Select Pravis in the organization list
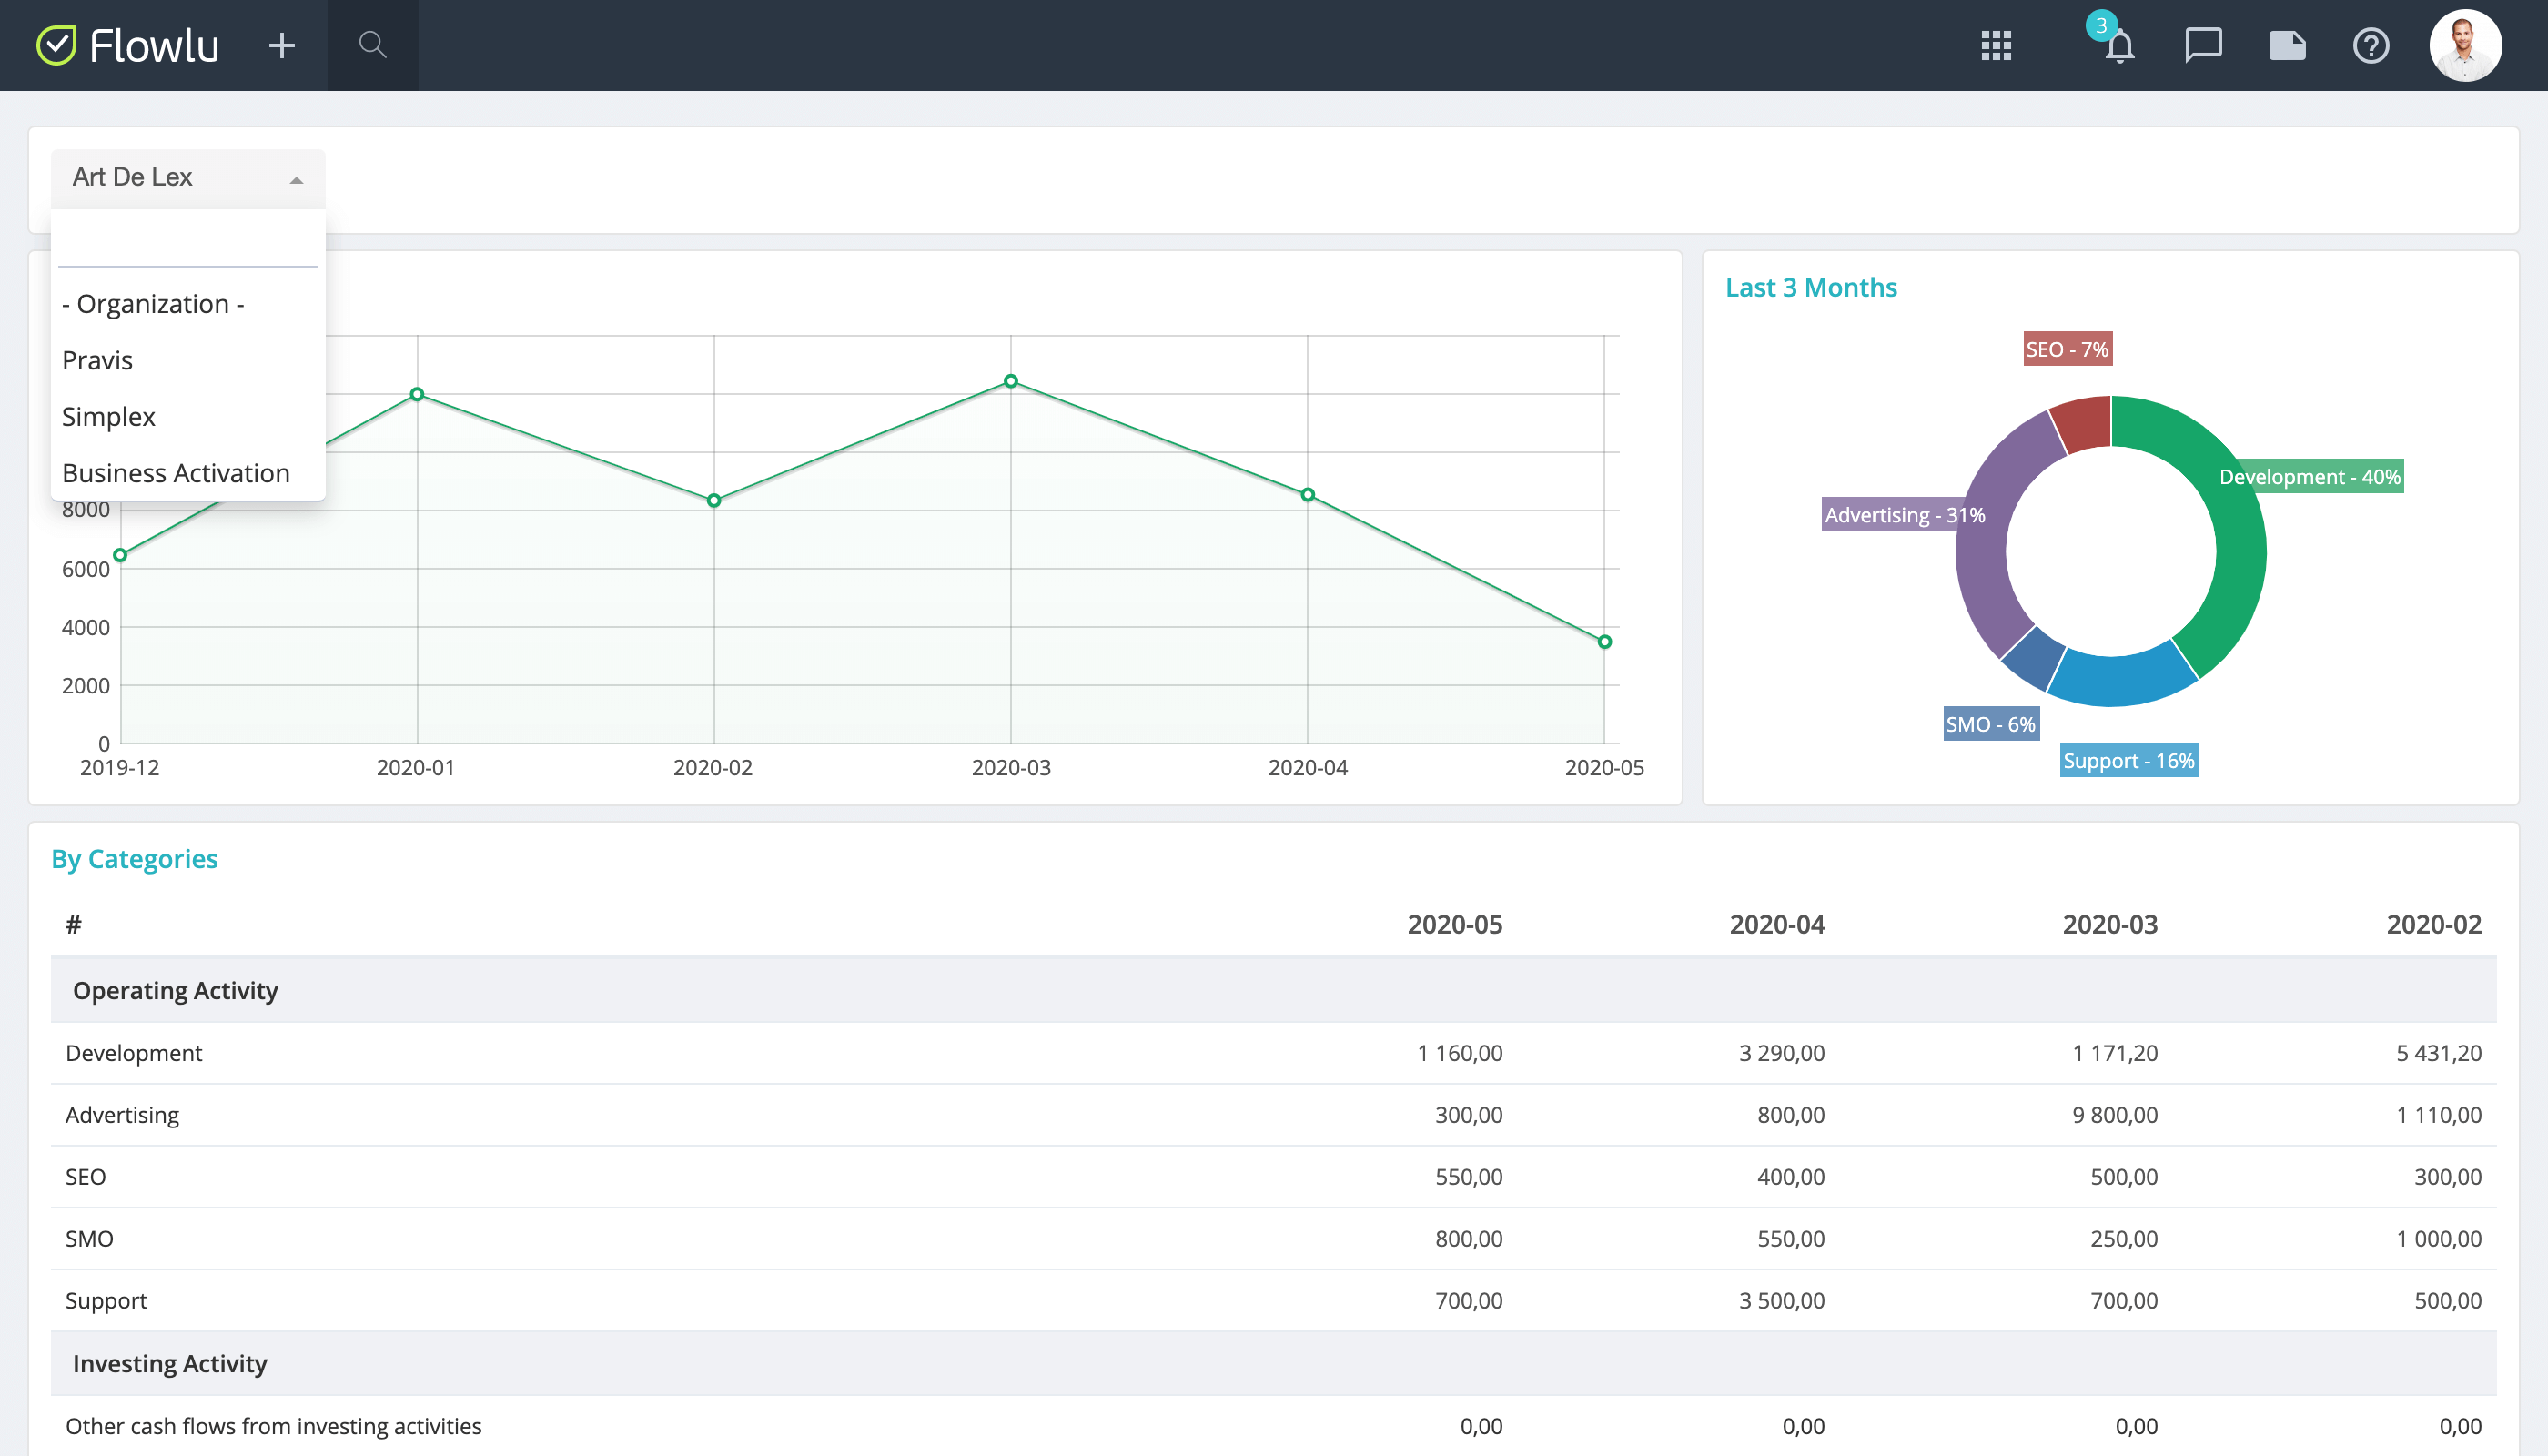 (x=188, y=360)
